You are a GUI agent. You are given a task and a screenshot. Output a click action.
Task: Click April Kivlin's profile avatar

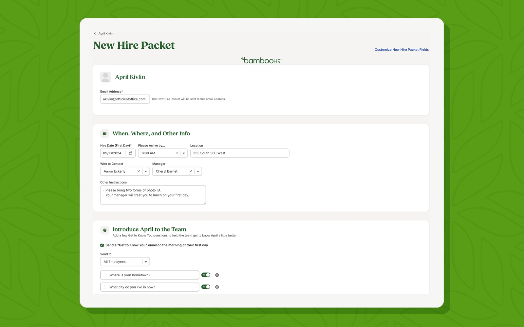(x=105, y=77)
